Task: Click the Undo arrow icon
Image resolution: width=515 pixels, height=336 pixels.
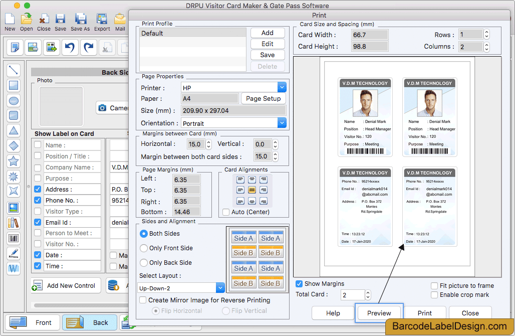Action: click(70, 47)
